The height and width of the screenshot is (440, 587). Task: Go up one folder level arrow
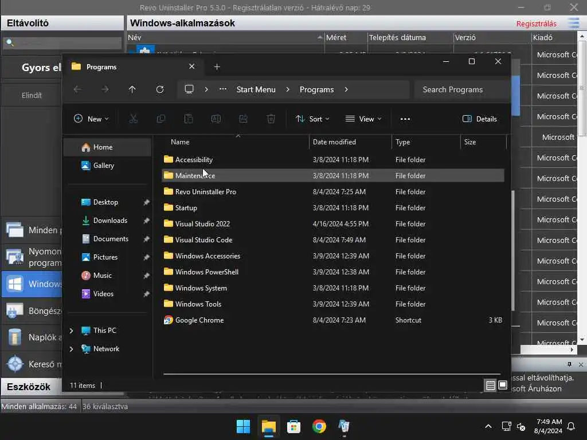tap(132, 89)
